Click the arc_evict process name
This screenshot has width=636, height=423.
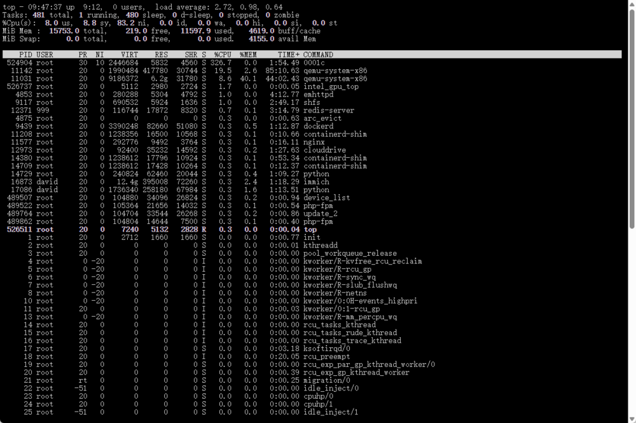pos(322,118)
